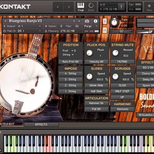
Task: Click the Whole Slide button
Action: [96, 85]
